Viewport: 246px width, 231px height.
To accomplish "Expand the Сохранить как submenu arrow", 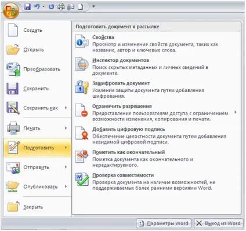I will 66,108.
